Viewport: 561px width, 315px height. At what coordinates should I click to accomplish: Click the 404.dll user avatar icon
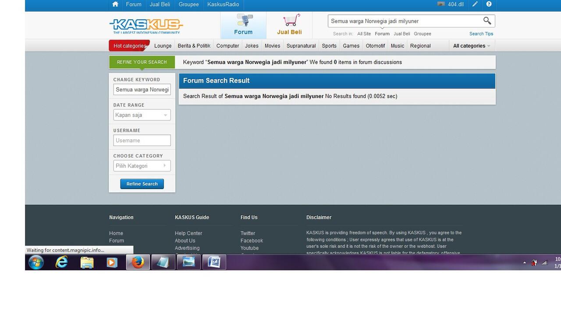[441, 4]
